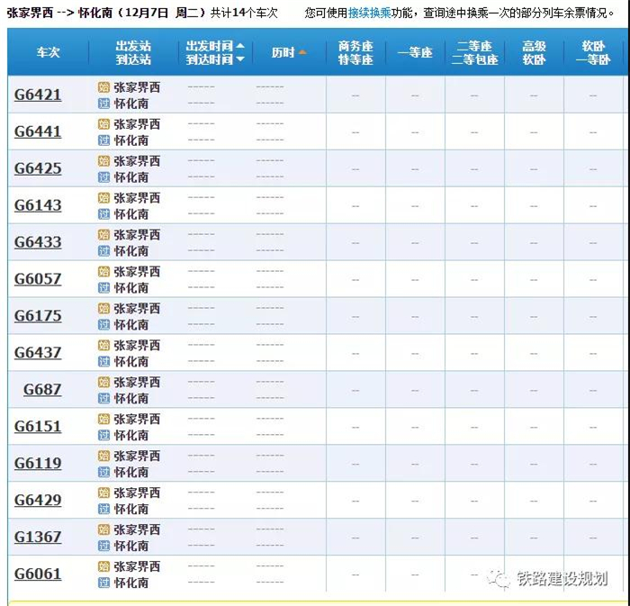Open train G1367 details
This screenshot has height=606, width=630.
(x=38, y=537)
